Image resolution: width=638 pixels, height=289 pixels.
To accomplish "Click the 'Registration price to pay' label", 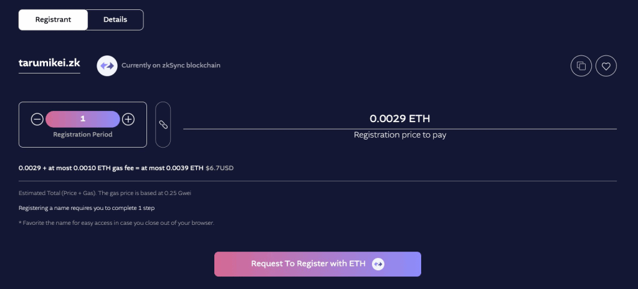I will (400, 135).
